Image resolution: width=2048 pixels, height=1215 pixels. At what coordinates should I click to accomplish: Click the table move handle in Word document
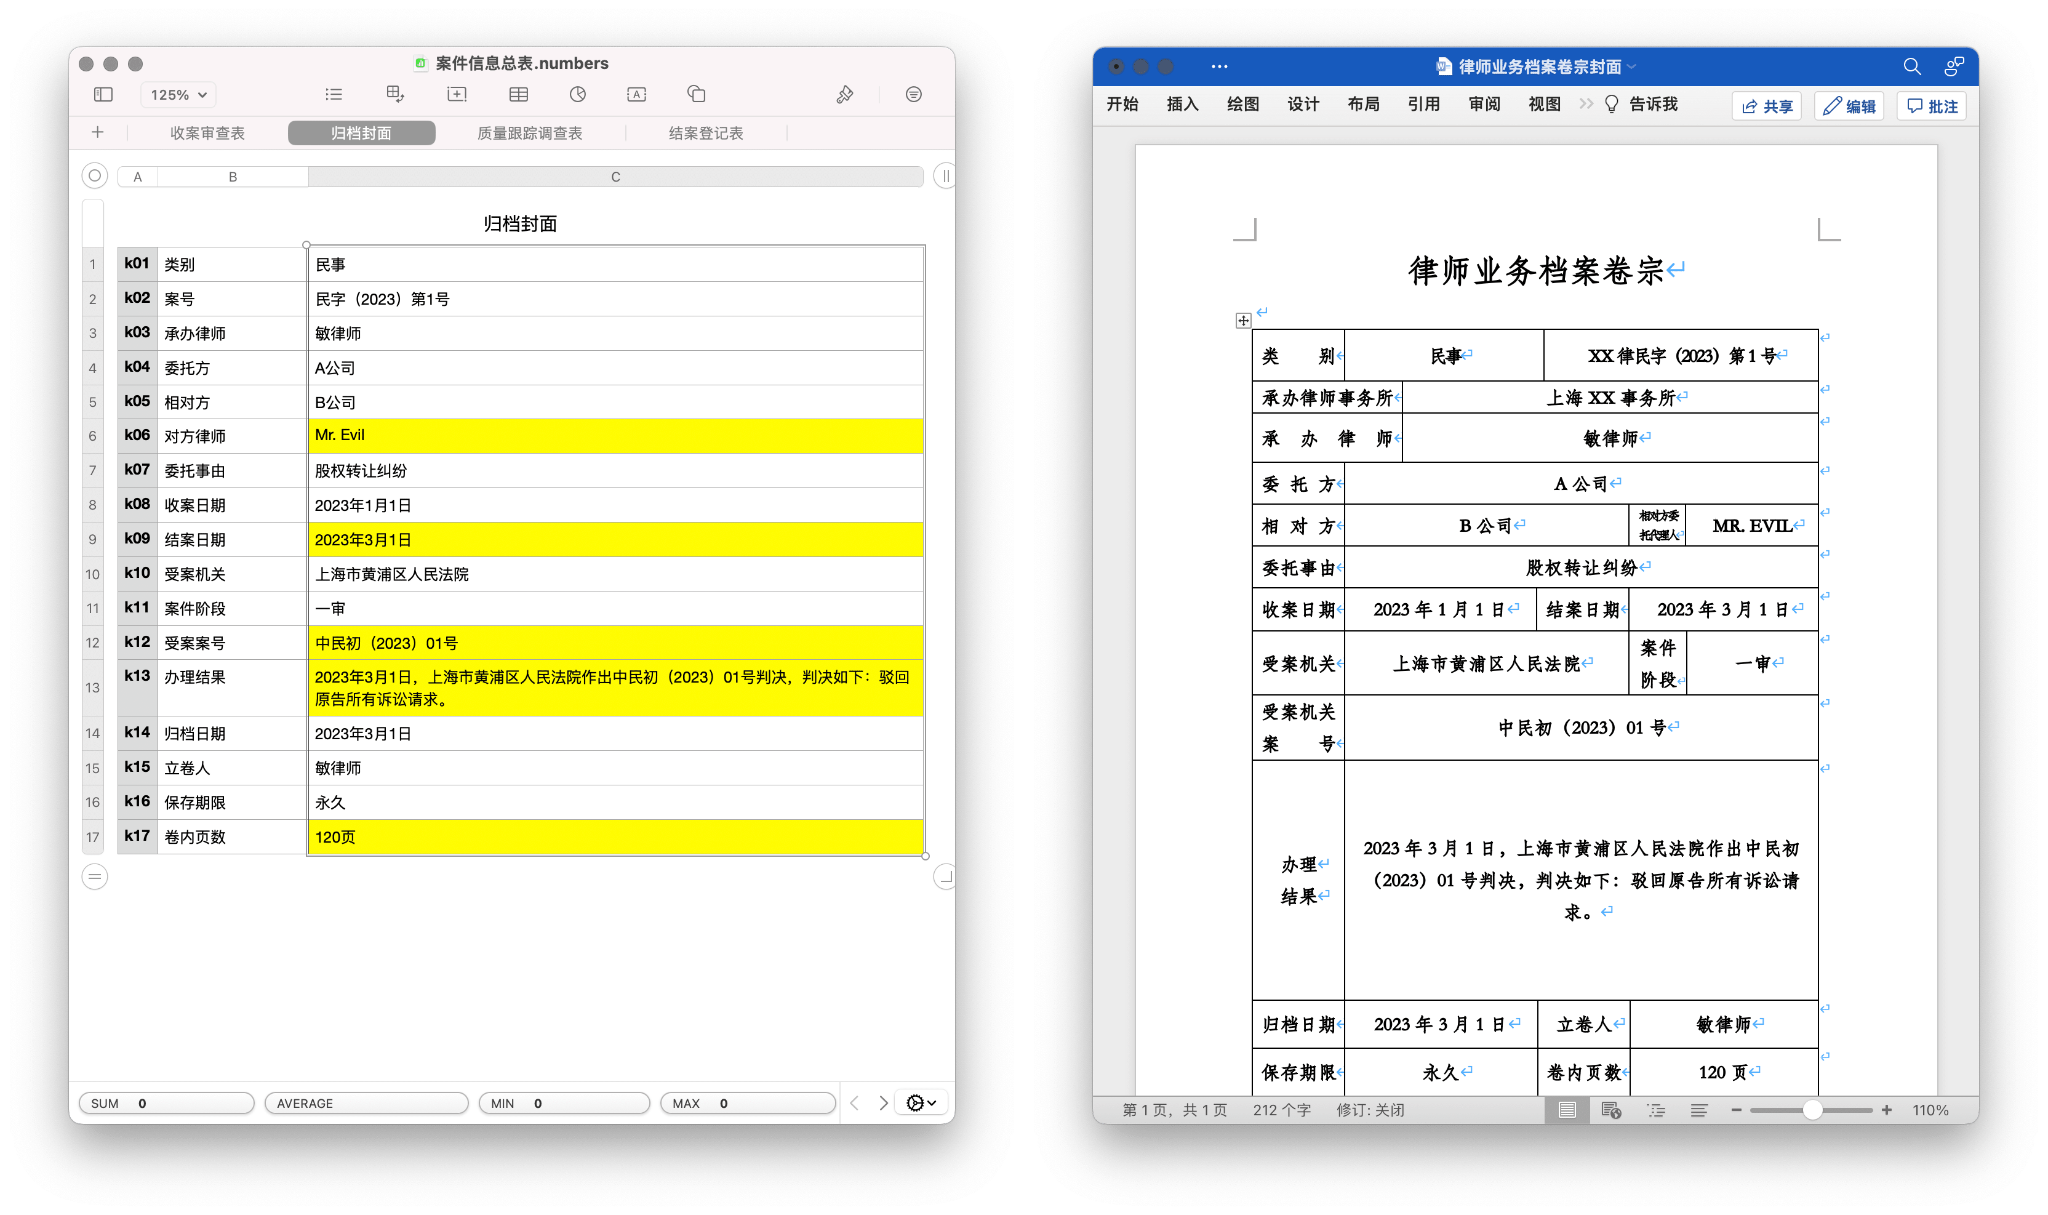[1242, 320]
